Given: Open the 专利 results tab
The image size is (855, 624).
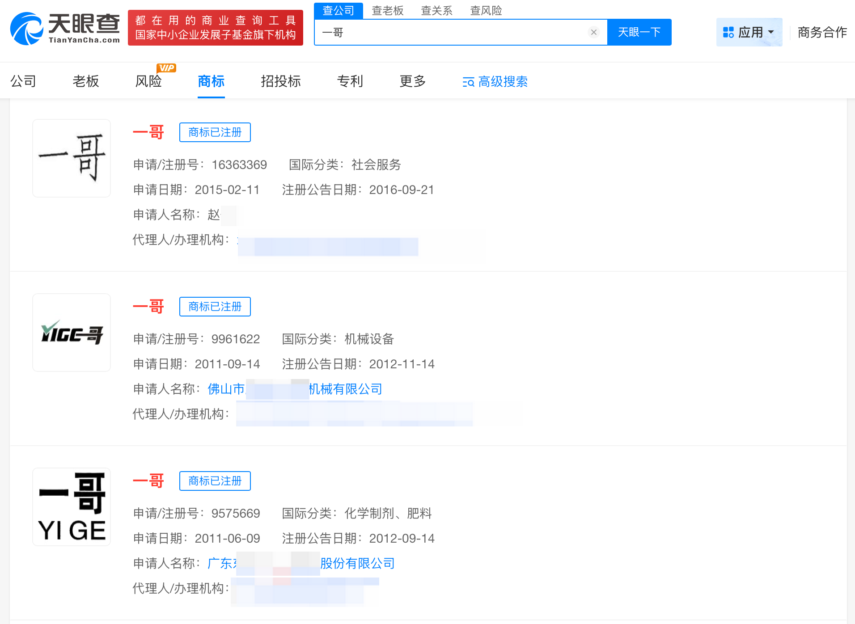Looking at the screenshot, I should pyautogui.click(x=350, y=81).
